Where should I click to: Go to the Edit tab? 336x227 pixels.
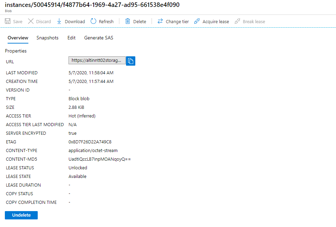71,38
